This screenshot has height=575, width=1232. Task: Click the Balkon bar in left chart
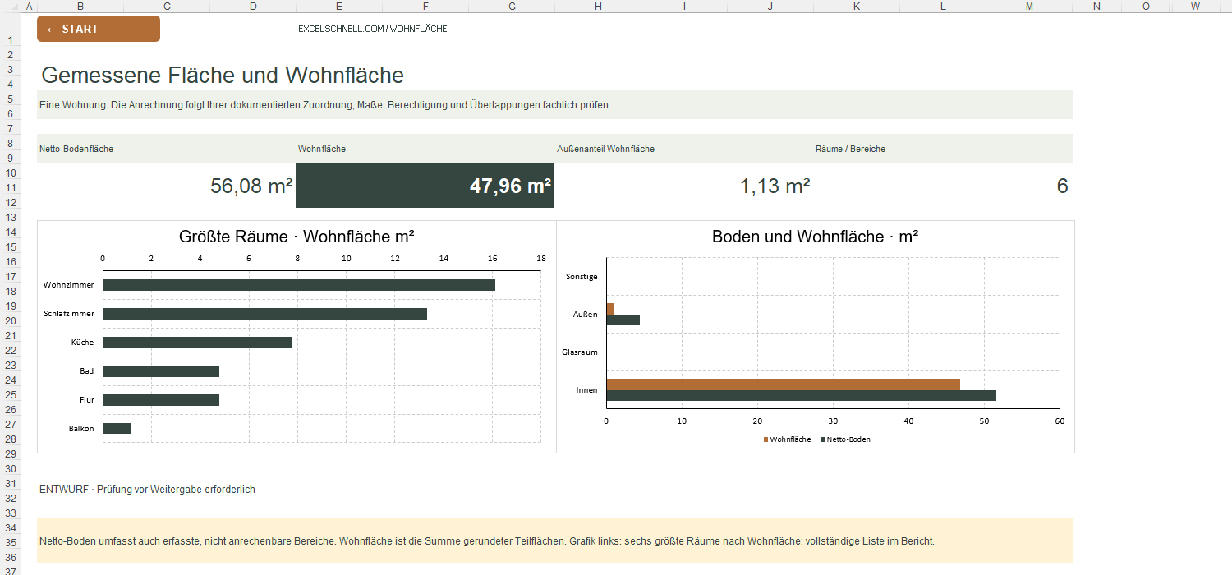tap(117, 429)
